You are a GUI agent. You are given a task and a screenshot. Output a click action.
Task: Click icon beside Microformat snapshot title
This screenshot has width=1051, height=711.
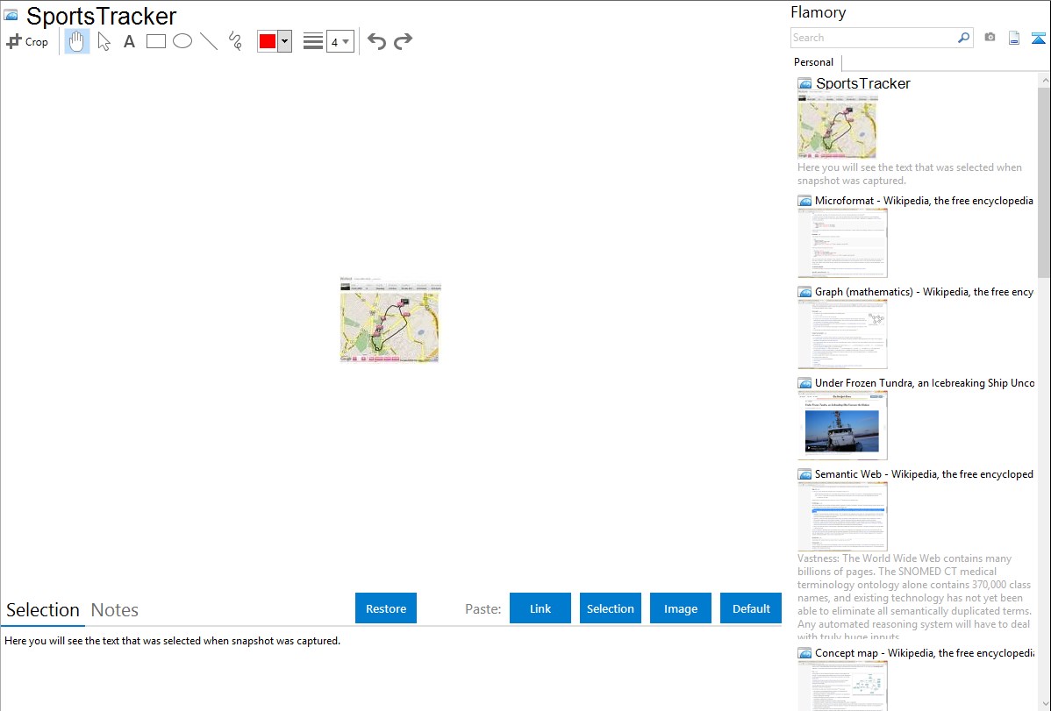(x=804, y=201)
